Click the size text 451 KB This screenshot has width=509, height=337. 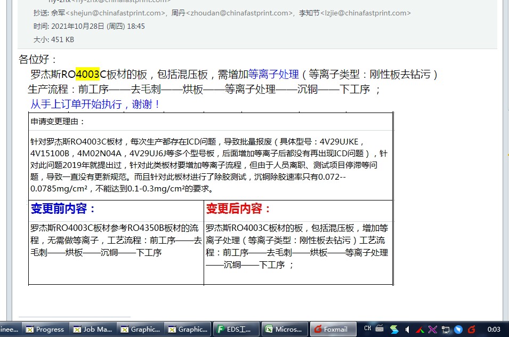click(x=63, y=39)
